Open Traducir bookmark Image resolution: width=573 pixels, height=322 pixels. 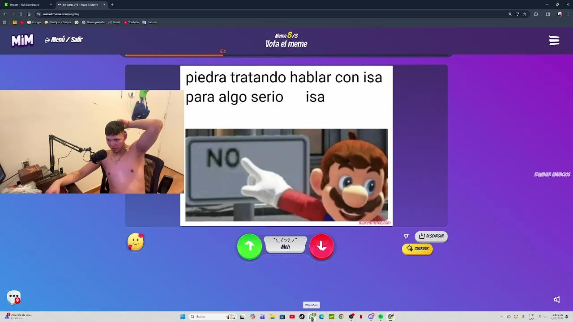pyautogui.click(x=150, y=22)
